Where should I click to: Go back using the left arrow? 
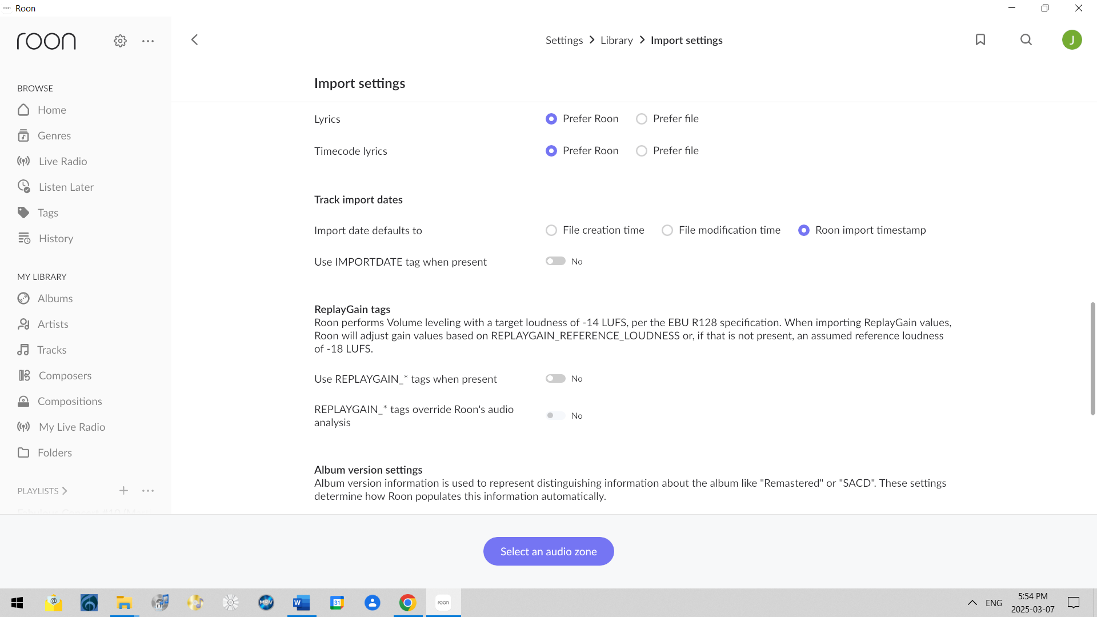pos(194,39)
